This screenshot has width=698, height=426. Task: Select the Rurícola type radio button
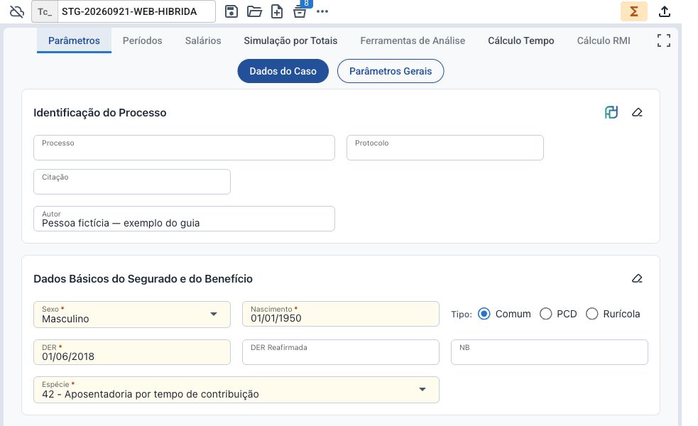pyautogui.click(x=591, y=314)
